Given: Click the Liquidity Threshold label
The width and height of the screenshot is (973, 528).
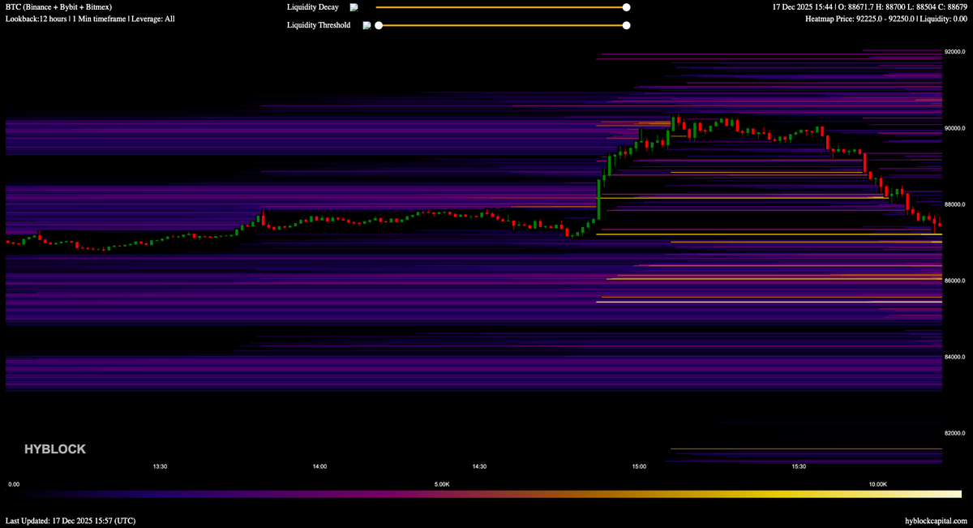Looking at the screenshot, I should point(319,25).
